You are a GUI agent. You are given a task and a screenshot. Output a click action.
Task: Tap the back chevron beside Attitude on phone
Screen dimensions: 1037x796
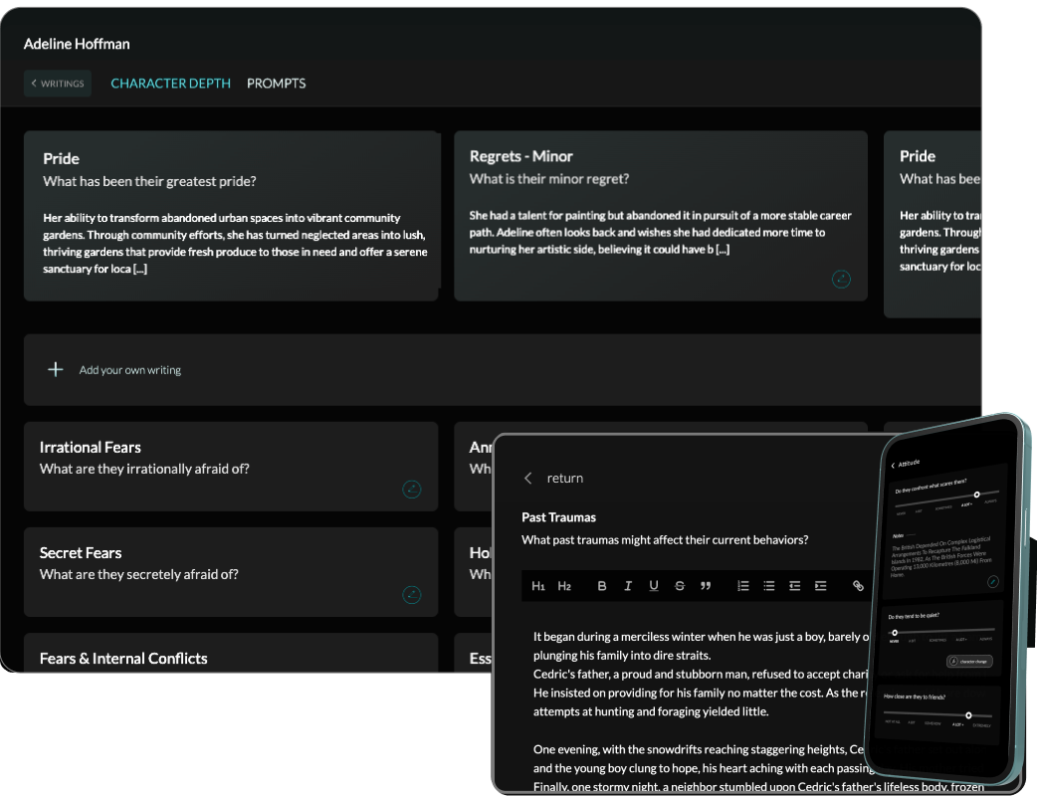[893, 466]
